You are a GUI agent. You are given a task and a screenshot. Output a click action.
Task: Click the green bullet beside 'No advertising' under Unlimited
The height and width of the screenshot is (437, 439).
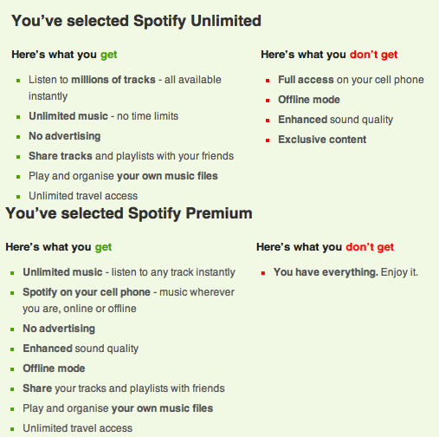tap(18, 137)
